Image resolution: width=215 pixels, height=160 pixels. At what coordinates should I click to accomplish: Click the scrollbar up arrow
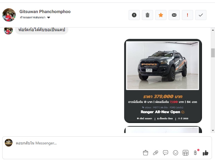(213, 30)
